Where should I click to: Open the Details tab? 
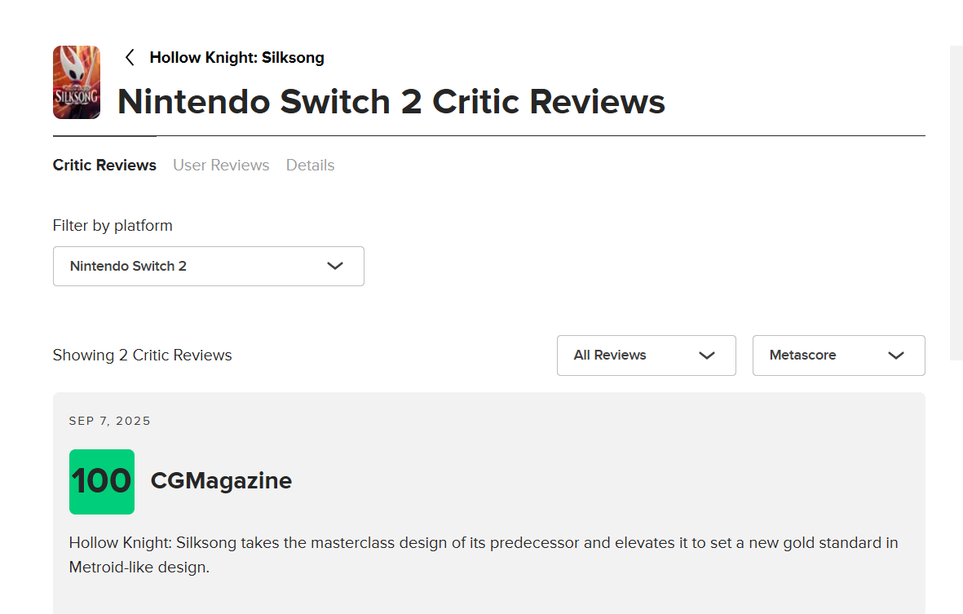(310, 166)
